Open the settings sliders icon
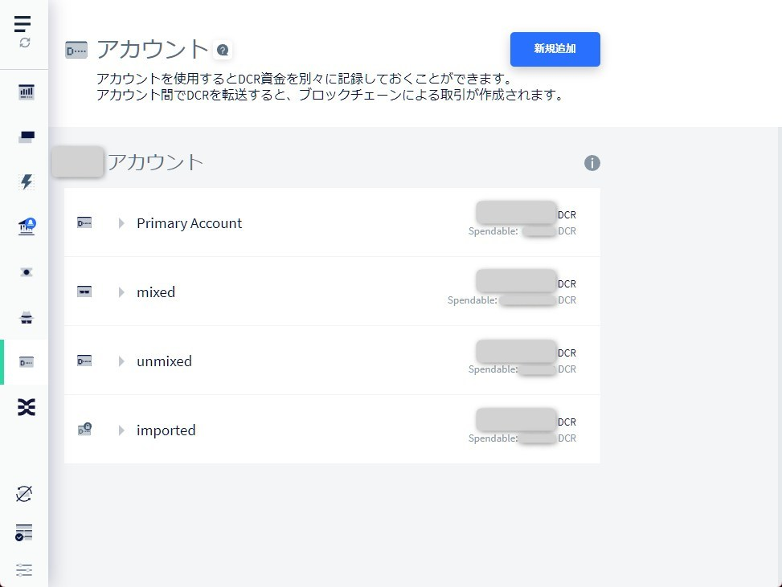 (24, 570)
